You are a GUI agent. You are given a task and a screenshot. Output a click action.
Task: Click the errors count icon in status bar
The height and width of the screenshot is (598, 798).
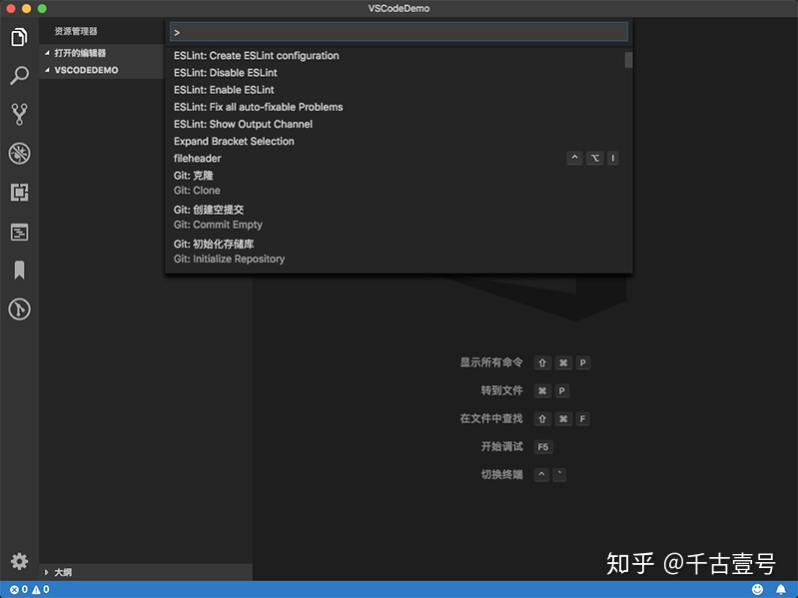coord(14,589)
